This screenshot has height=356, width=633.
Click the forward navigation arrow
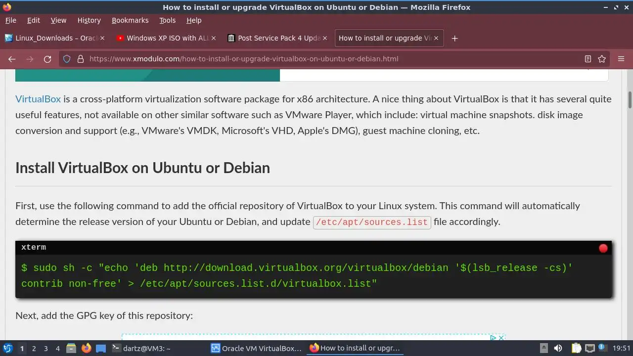pyautogui.click(x=30, y=59)
